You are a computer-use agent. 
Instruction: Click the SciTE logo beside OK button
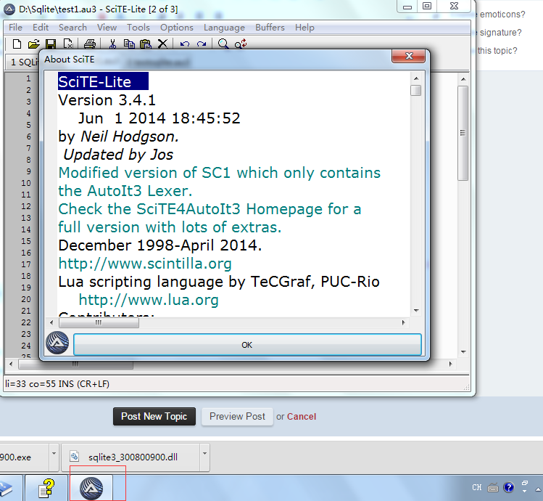coord(57,343)
